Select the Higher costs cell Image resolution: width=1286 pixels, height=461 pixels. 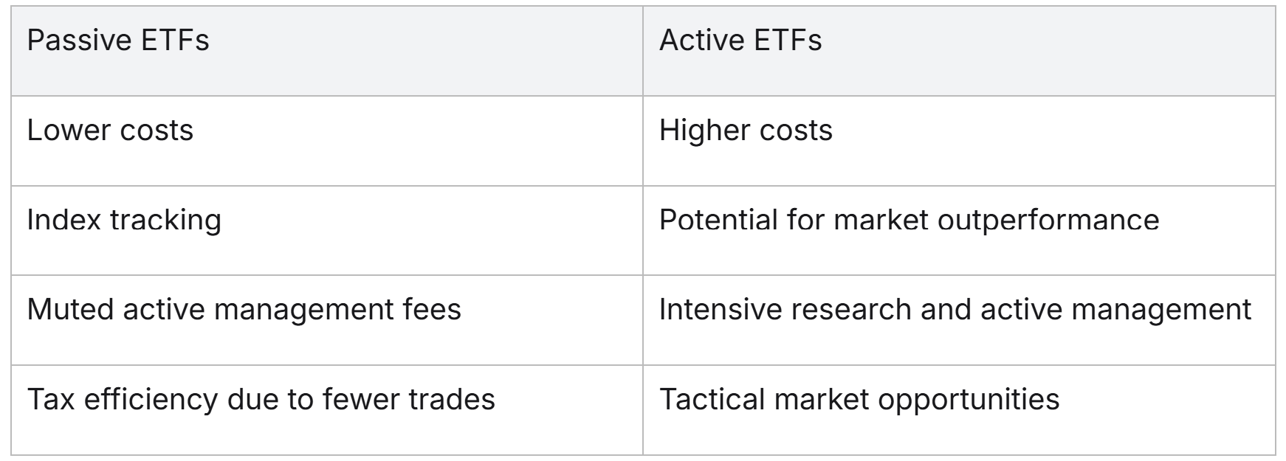tap(746, 131)
